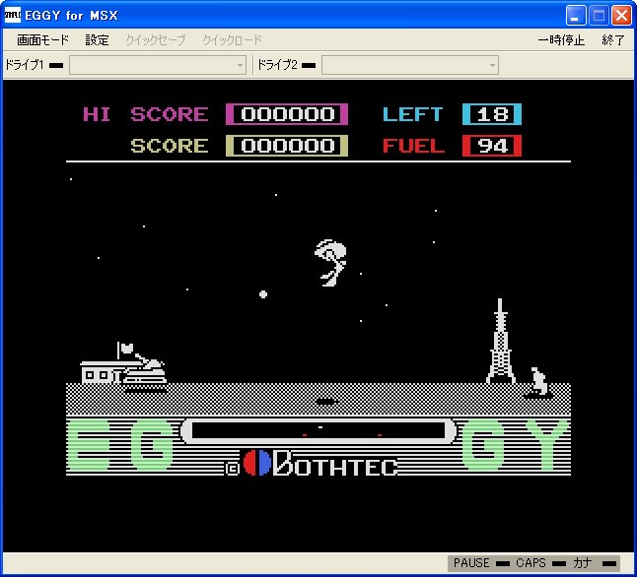Click the grayed クイックロード menu item
637x577 pixels.
click(233, 39)
